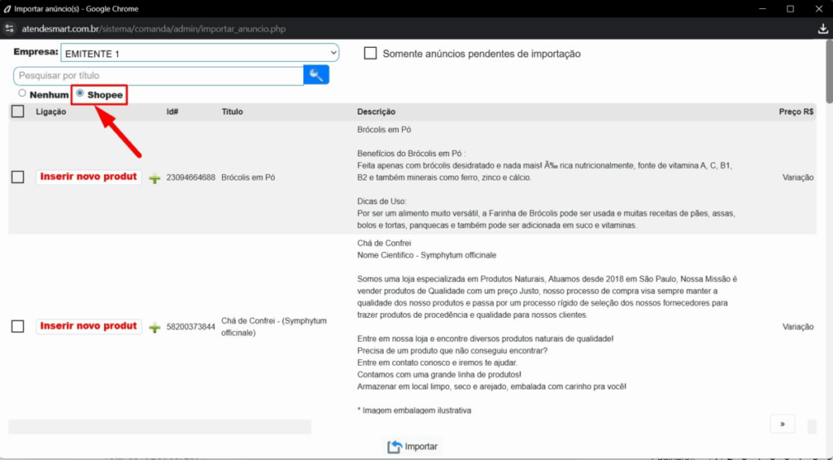Viewport: 833px width, 460px height.
Task: Click green plus icon for Brócolis em Pó
Action: 155,178
